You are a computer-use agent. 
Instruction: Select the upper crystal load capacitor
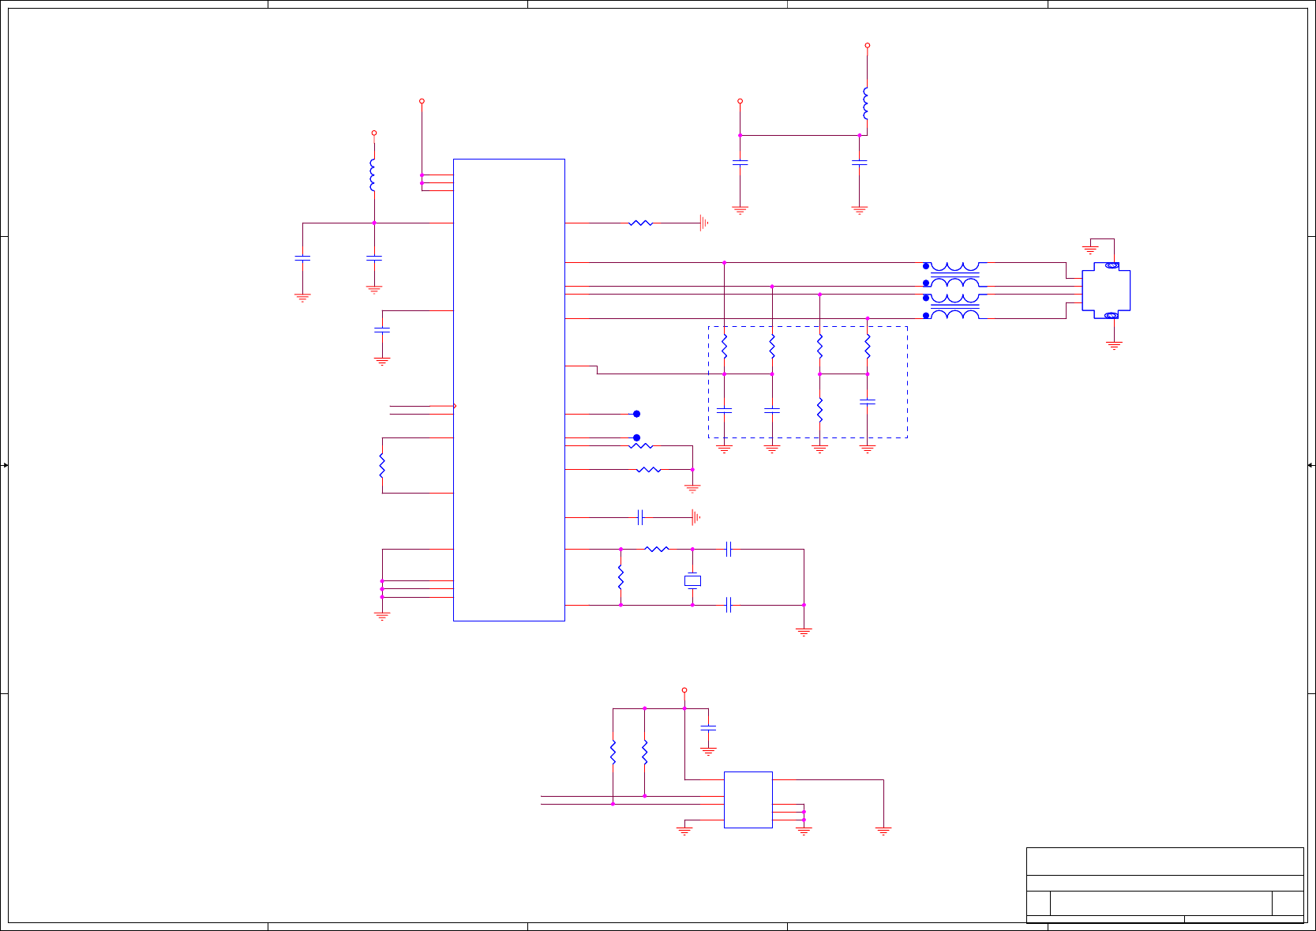point(729,549)
